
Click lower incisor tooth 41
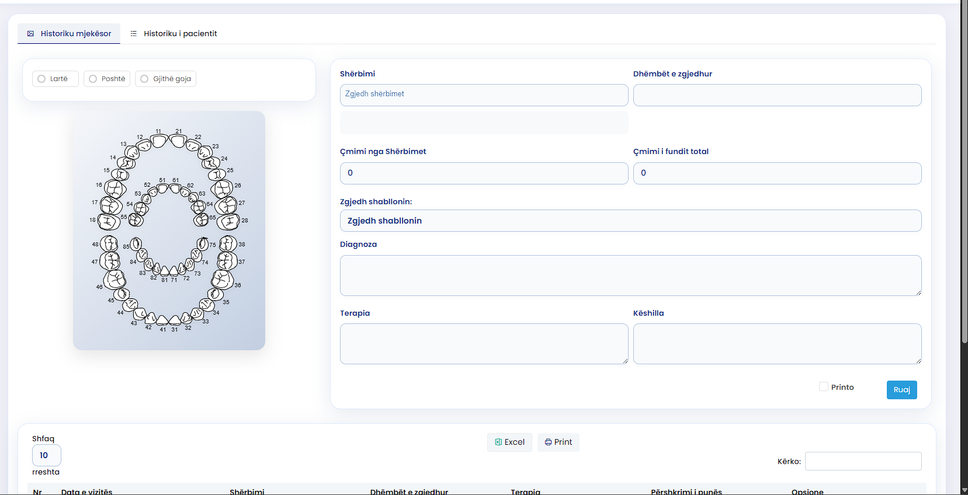point(163,320)
